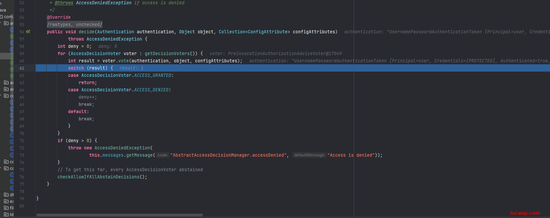550x218 pixels.
Task: Click 'throws AccessDeniedException' on line 57
Action: 105,39
